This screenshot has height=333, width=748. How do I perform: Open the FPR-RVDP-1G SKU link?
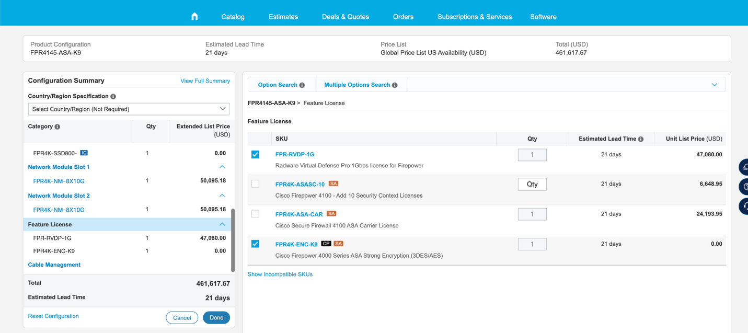pos(295,154)
